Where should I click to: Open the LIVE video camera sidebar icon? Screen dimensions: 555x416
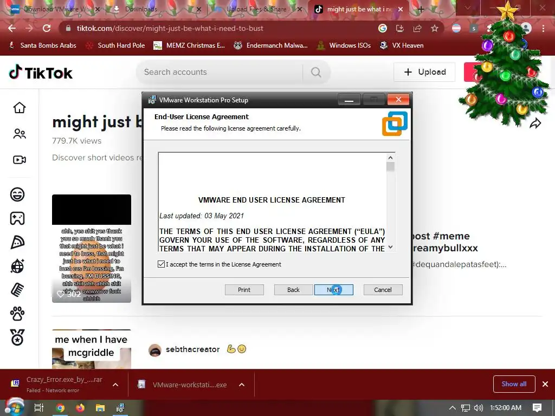point(20,160)
